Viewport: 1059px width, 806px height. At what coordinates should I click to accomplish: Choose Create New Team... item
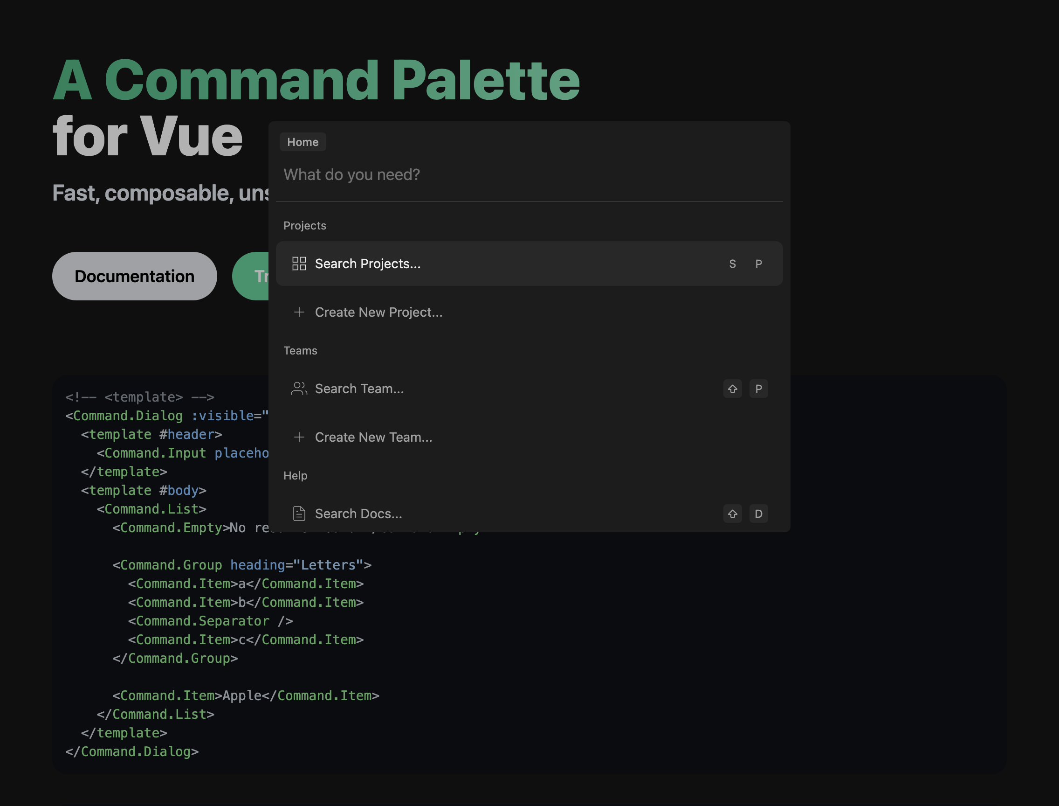tap(529, 437)
